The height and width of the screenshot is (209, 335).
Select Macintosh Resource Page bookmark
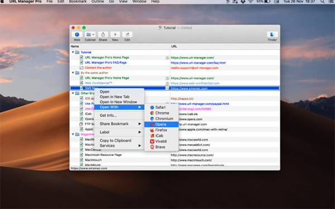point(103,155)
